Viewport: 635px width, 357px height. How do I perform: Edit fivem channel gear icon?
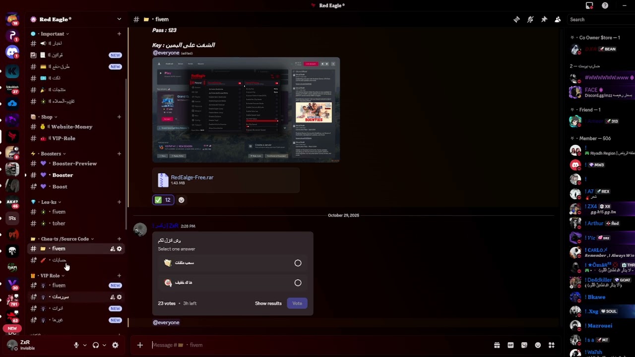click(x=119, y=249)
